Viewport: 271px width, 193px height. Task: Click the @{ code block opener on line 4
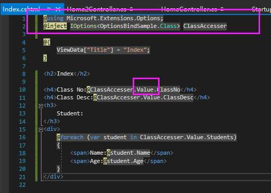47,42
